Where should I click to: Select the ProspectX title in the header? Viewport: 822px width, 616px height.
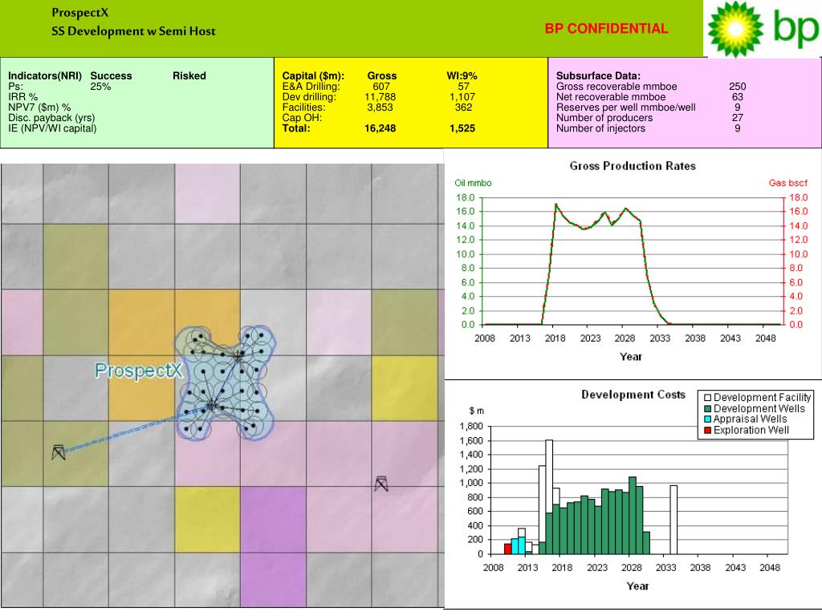click(79, 13)
